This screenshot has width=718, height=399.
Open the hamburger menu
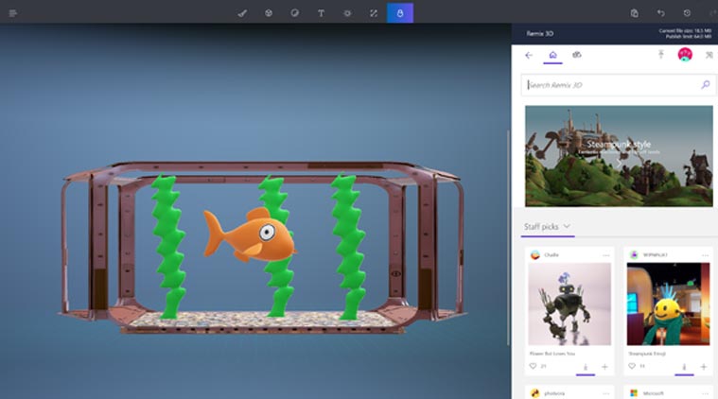coord(12,13)
